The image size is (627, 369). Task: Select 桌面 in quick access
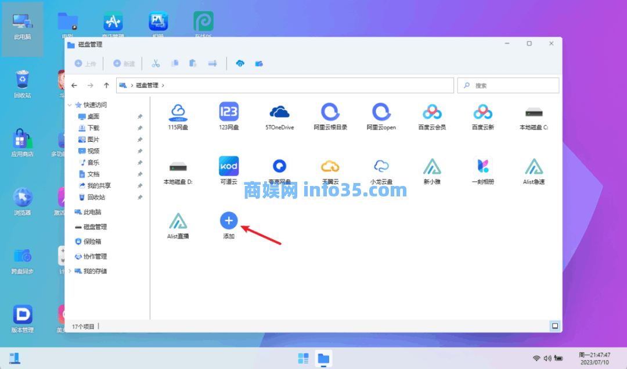(93, 116)
